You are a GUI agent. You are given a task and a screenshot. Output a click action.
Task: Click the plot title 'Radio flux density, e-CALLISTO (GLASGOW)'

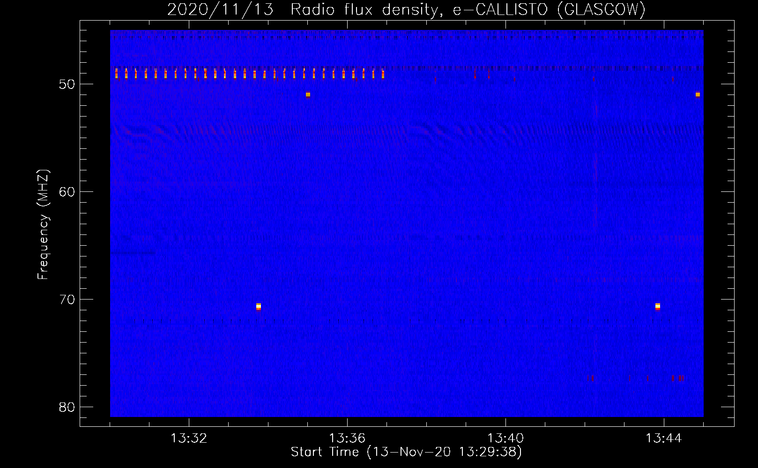click(x=468, y=9)
